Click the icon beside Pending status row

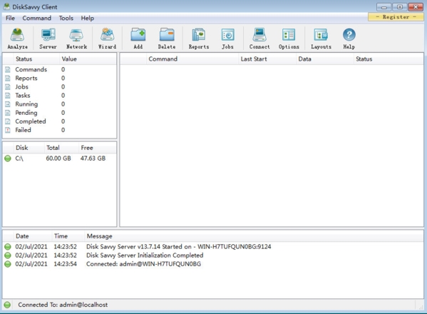8,113
